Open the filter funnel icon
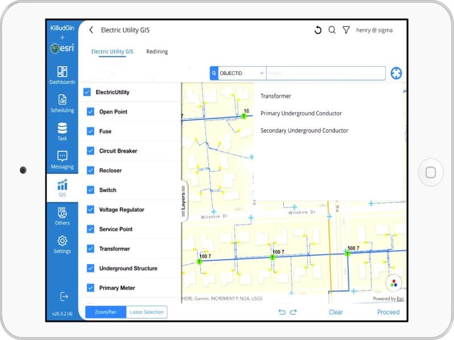Image resolution: width=454 pixels, height=340 pixels. tap(346, 30)
